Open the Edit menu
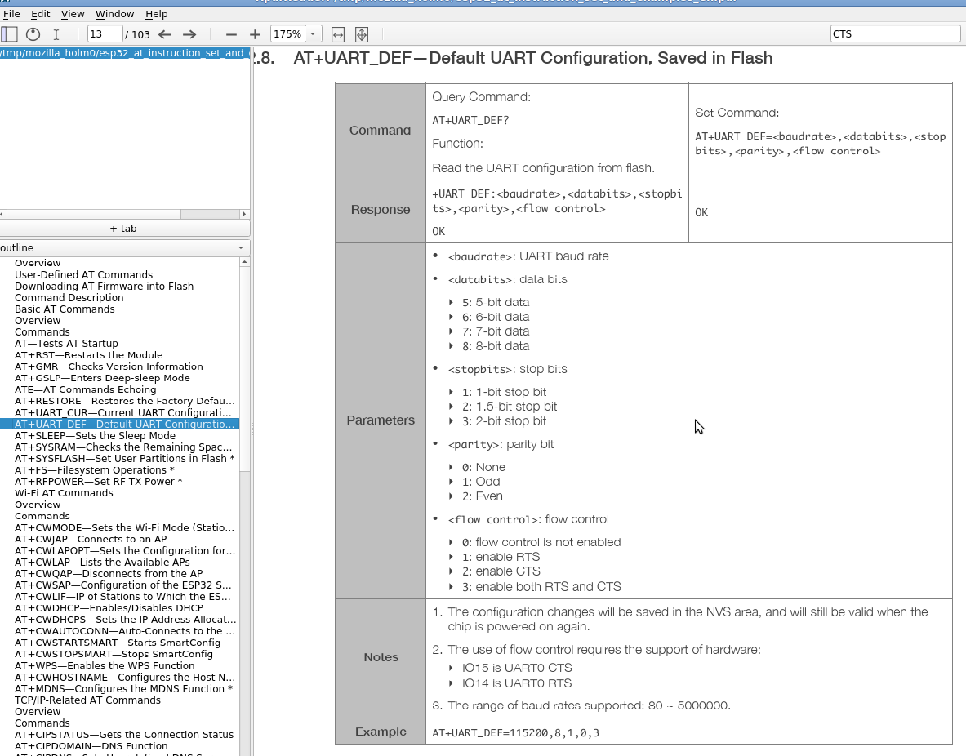Image resolution: width=966 pixels, height=756 pixels. [41, 14]
